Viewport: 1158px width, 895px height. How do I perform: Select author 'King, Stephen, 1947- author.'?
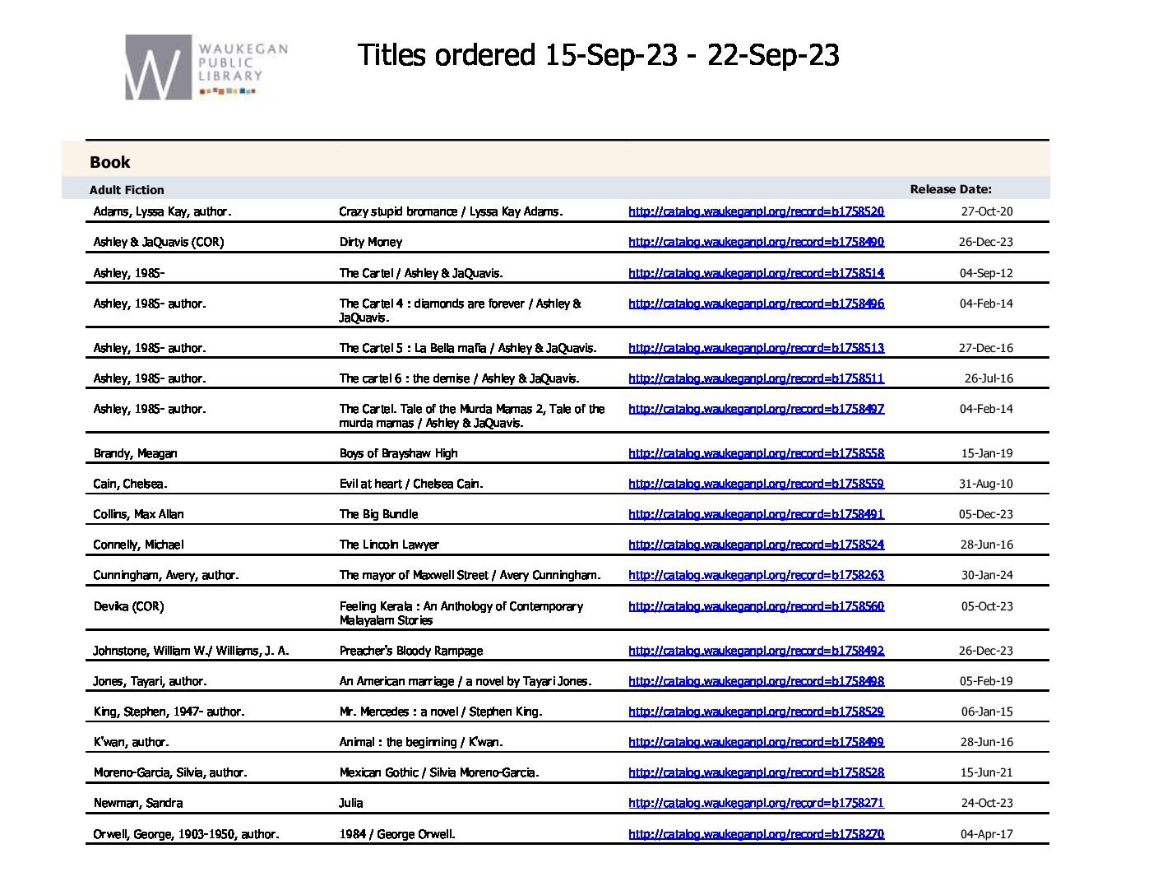[169, 712]
